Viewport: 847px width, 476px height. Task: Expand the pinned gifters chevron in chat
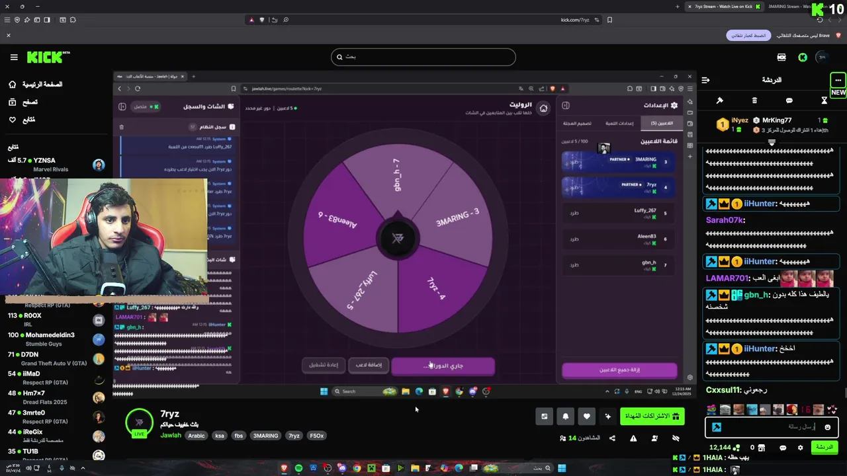click(772, 142)
